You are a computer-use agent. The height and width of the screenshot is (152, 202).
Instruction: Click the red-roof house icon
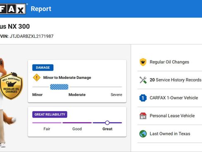[x=143, y=116]
